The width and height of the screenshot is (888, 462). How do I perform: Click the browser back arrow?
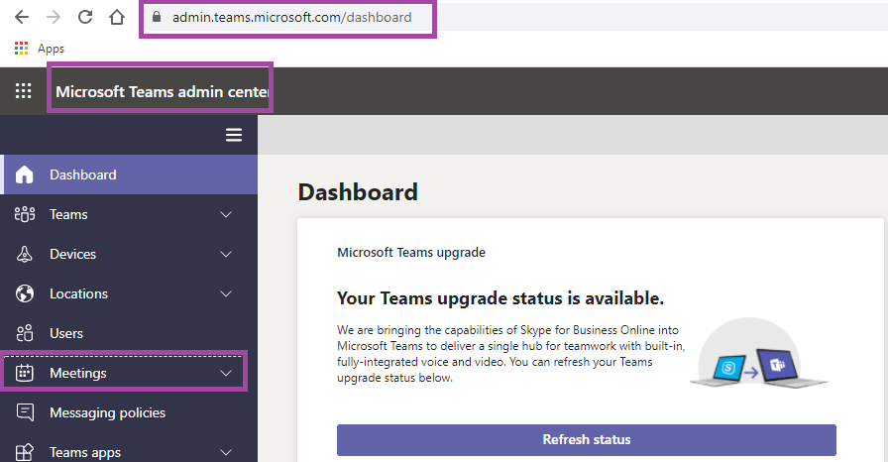point(22,17)
